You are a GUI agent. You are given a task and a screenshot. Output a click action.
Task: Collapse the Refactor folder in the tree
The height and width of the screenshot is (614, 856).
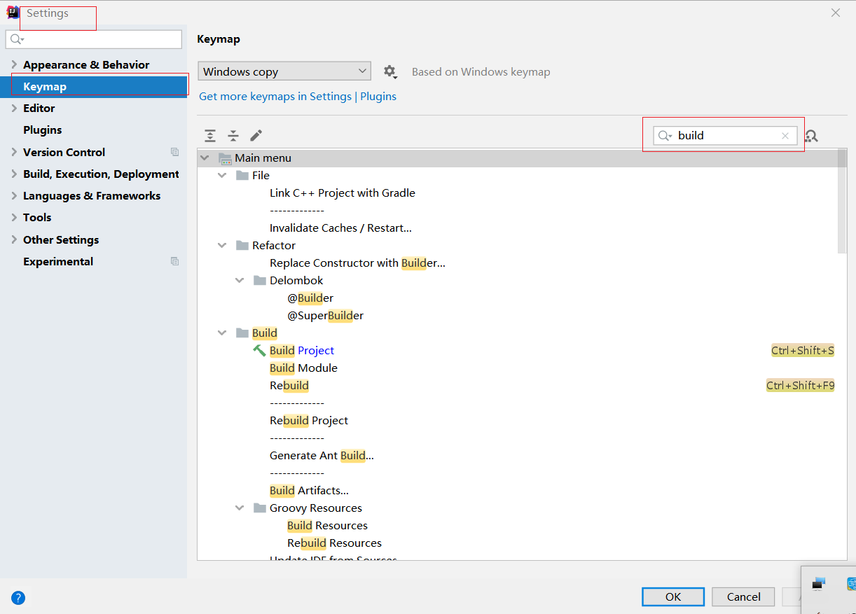click(x=222, y=245)
